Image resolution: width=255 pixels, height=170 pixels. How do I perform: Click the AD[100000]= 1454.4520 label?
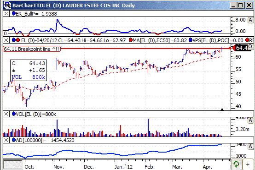[45, 140]
